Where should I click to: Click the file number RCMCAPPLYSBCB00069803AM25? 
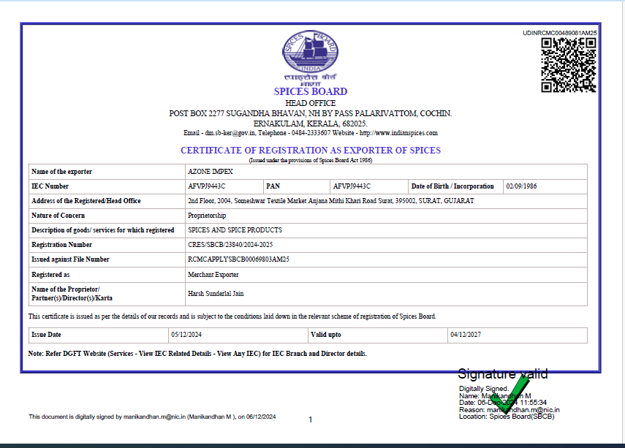pyautogui.click(x=238, y=259)
